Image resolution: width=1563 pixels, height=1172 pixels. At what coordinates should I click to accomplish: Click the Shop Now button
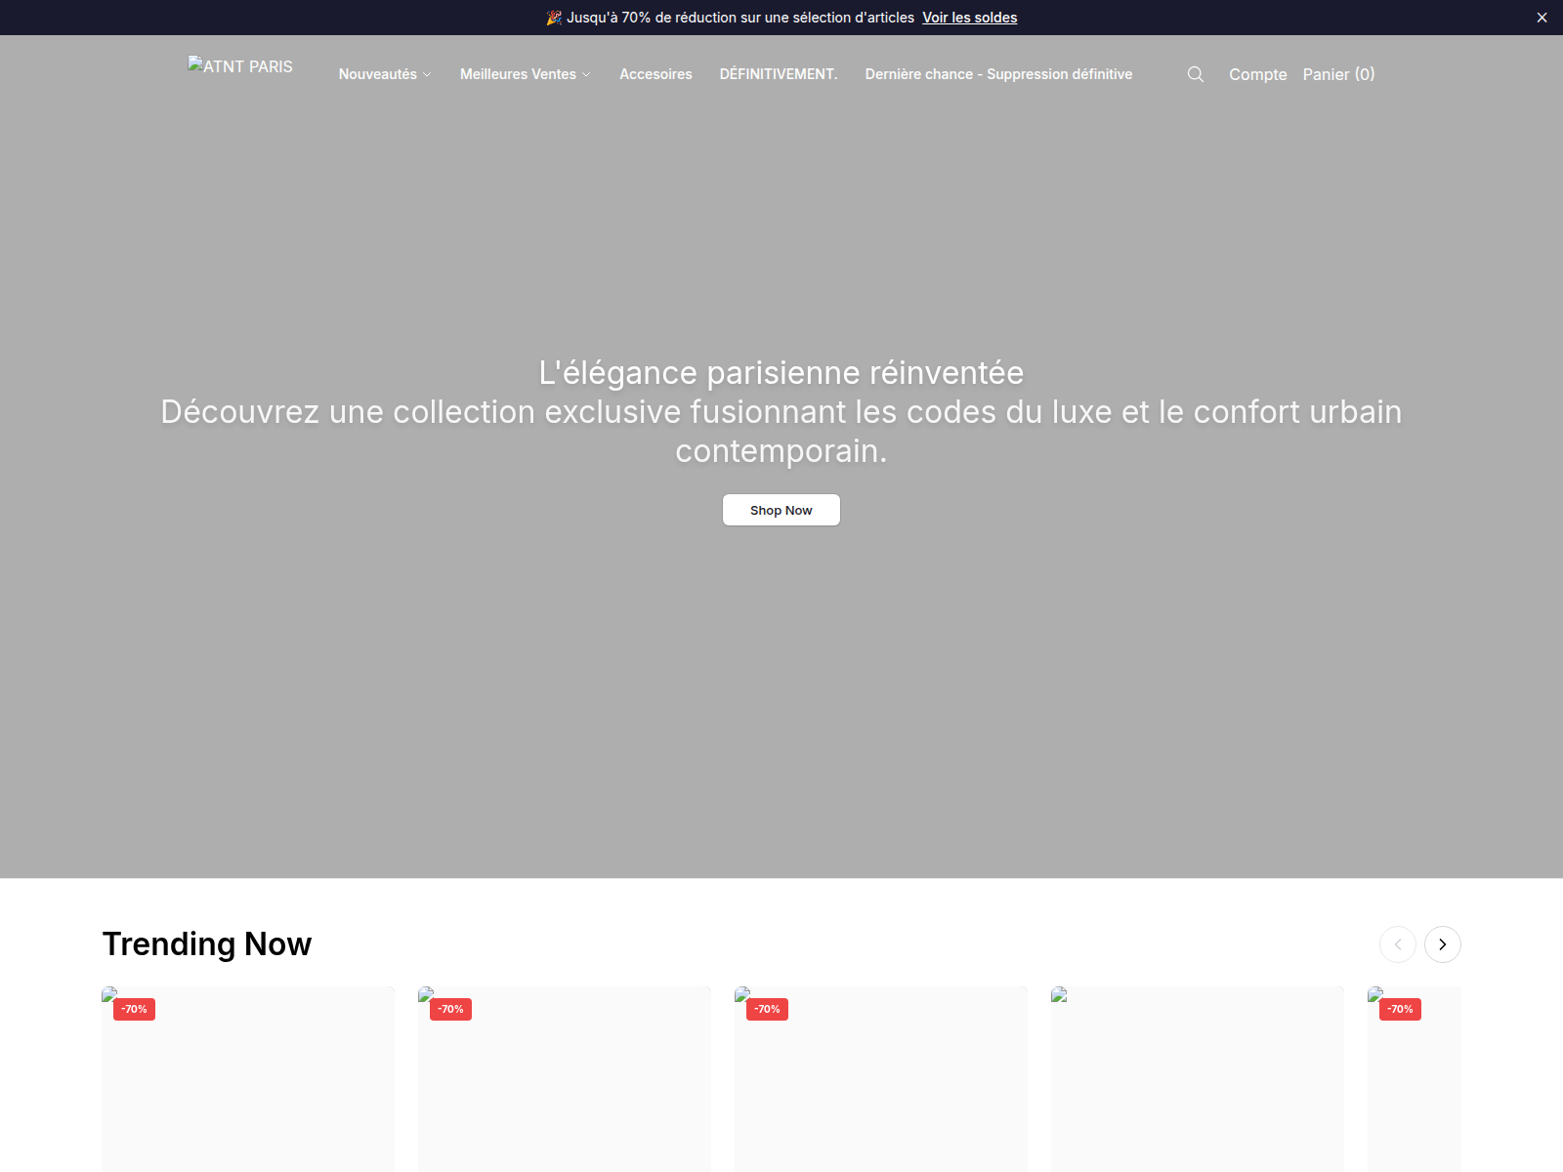click(x=781, y=510)
